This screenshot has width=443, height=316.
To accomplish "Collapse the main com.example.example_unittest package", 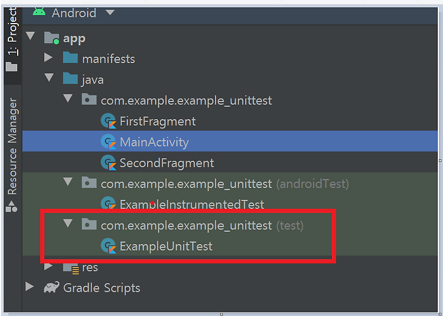I will 68,98.
